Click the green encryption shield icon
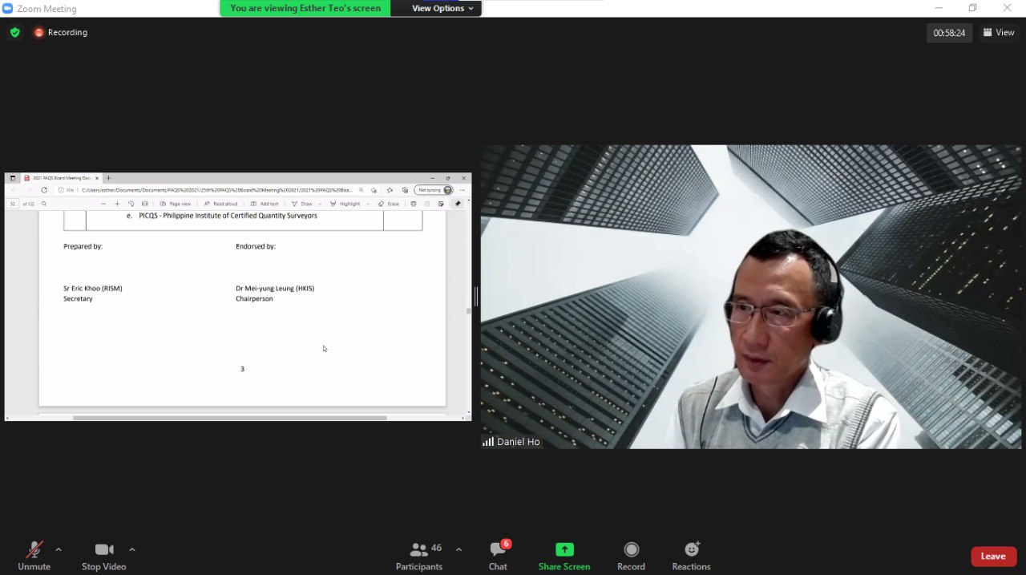Image resolution: width=1026 pixels, height=575 pixels. click(x=14, y=33)
